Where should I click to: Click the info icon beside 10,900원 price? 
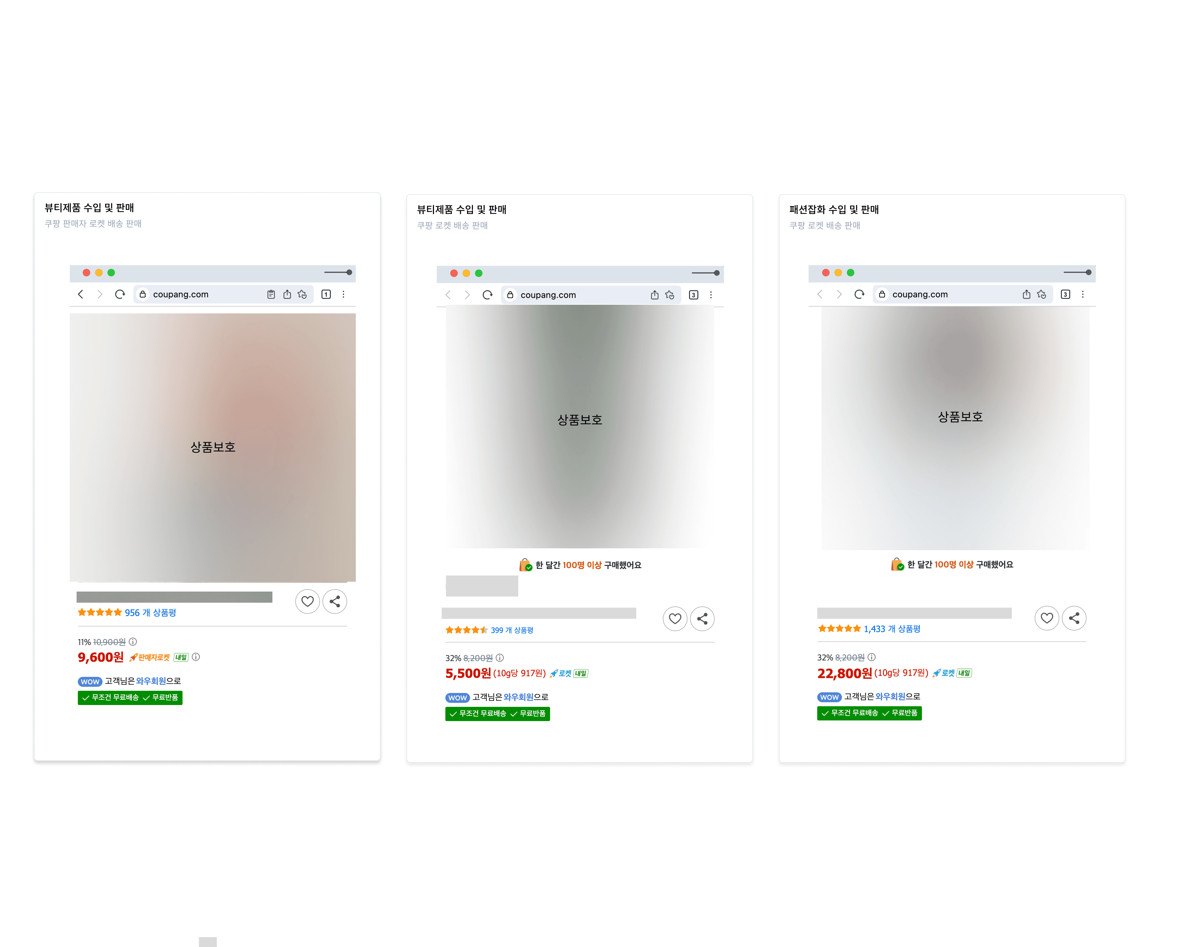pyautogui.click(x=133, y=642)
